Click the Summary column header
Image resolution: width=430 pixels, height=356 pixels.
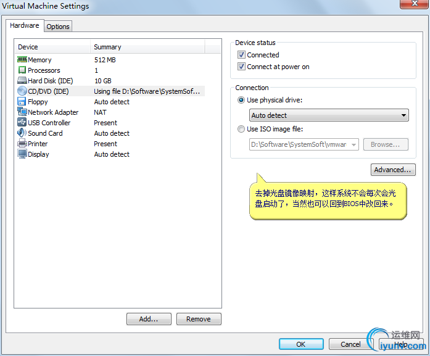(147, 47)
